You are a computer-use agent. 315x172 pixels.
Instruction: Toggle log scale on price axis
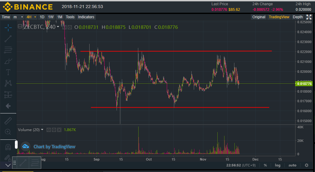pos(277,165)
